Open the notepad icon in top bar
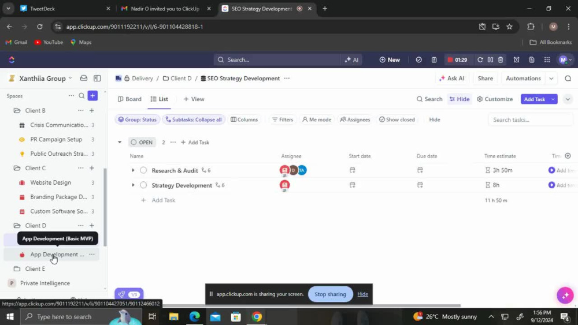 [x=434, y=59]
